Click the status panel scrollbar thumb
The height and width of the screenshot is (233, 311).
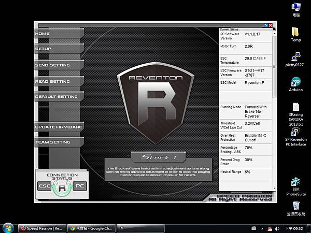274,67
